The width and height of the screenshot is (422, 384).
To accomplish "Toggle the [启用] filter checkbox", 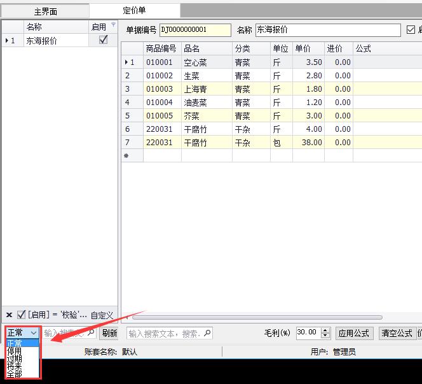I will (x=21, y=315).
